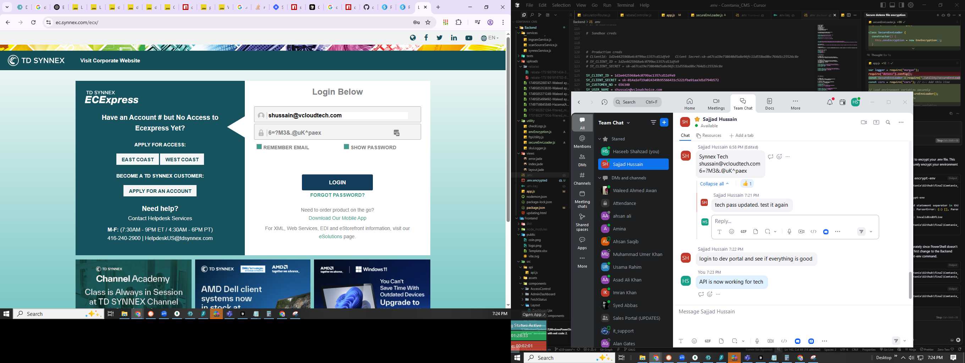965x363 pixels.
Task: Open send options dropdown beside bottom send button
Action: 905,341
